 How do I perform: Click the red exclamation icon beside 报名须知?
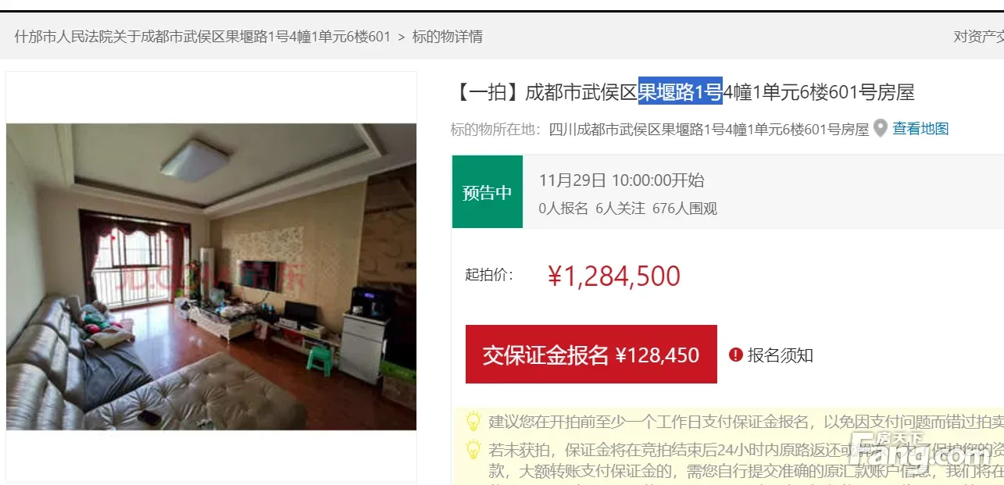(735, 355)
